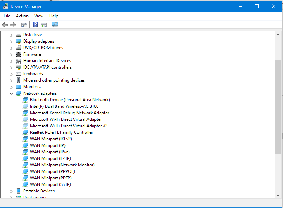Expand the Human Interface Devices node
283x208 pixels.
(x=11, y=61)
